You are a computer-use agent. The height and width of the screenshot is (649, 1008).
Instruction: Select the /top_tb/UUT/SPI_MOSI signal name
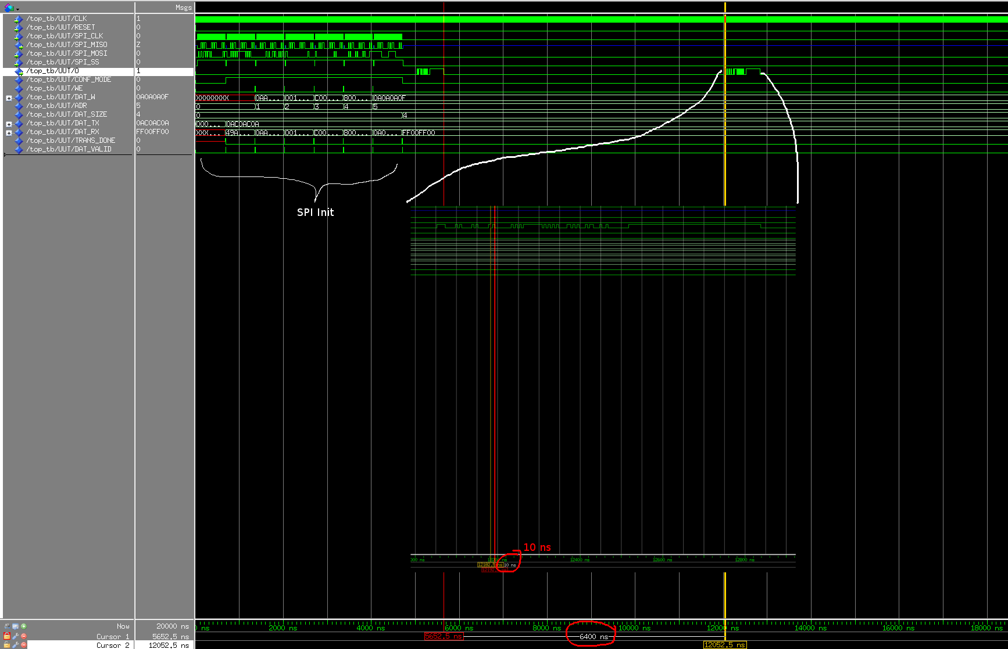pos(67,53)
